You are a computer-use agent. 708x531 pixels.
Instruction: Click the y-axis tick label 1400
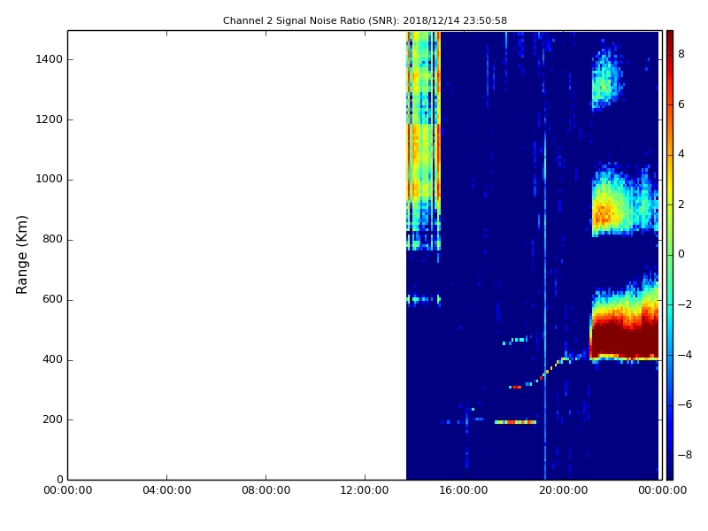[x=50, y=59]
